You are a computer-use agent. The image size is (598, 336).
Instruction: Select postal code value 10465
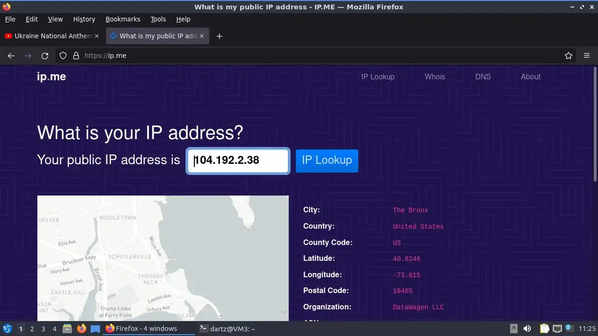403,291
